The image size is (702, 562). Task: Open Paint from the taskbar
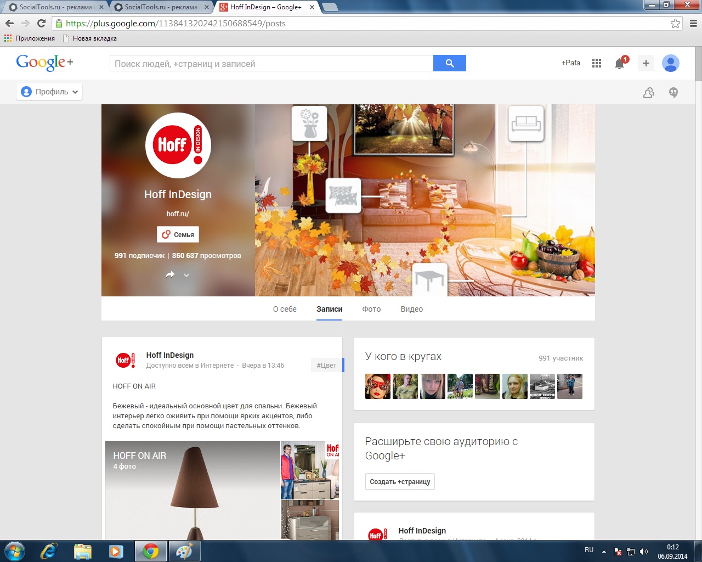click(x=184, y=551)
